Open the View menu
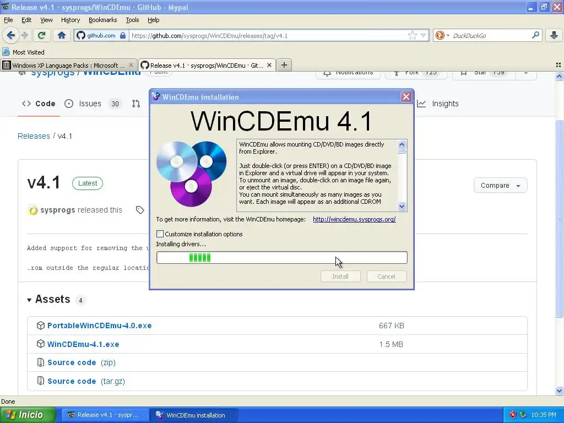The width and height of the screenshot is (564, 423). pos(46,20)
